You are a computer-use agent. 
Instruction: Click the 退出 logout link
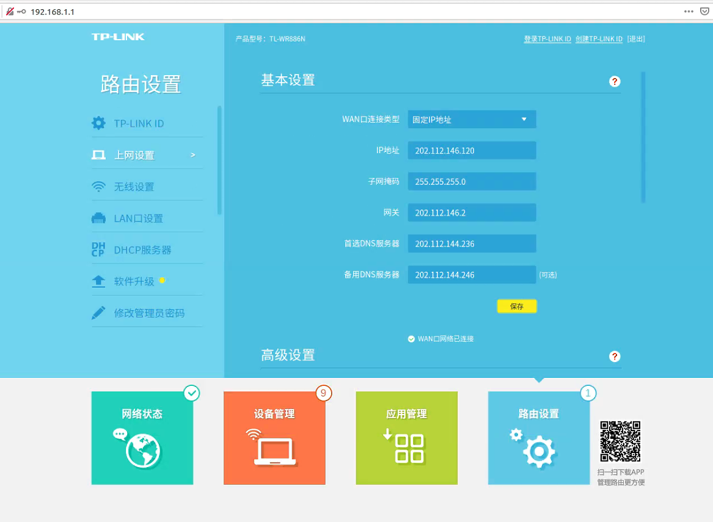click(x=635, y=39)
